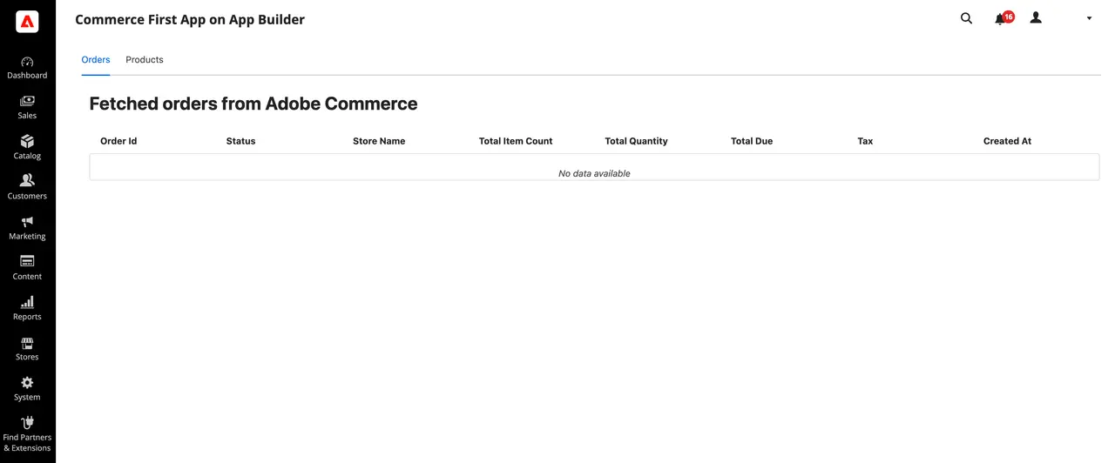Open the Reports menu
The image size is (1115, 463).
click(27, 308)
